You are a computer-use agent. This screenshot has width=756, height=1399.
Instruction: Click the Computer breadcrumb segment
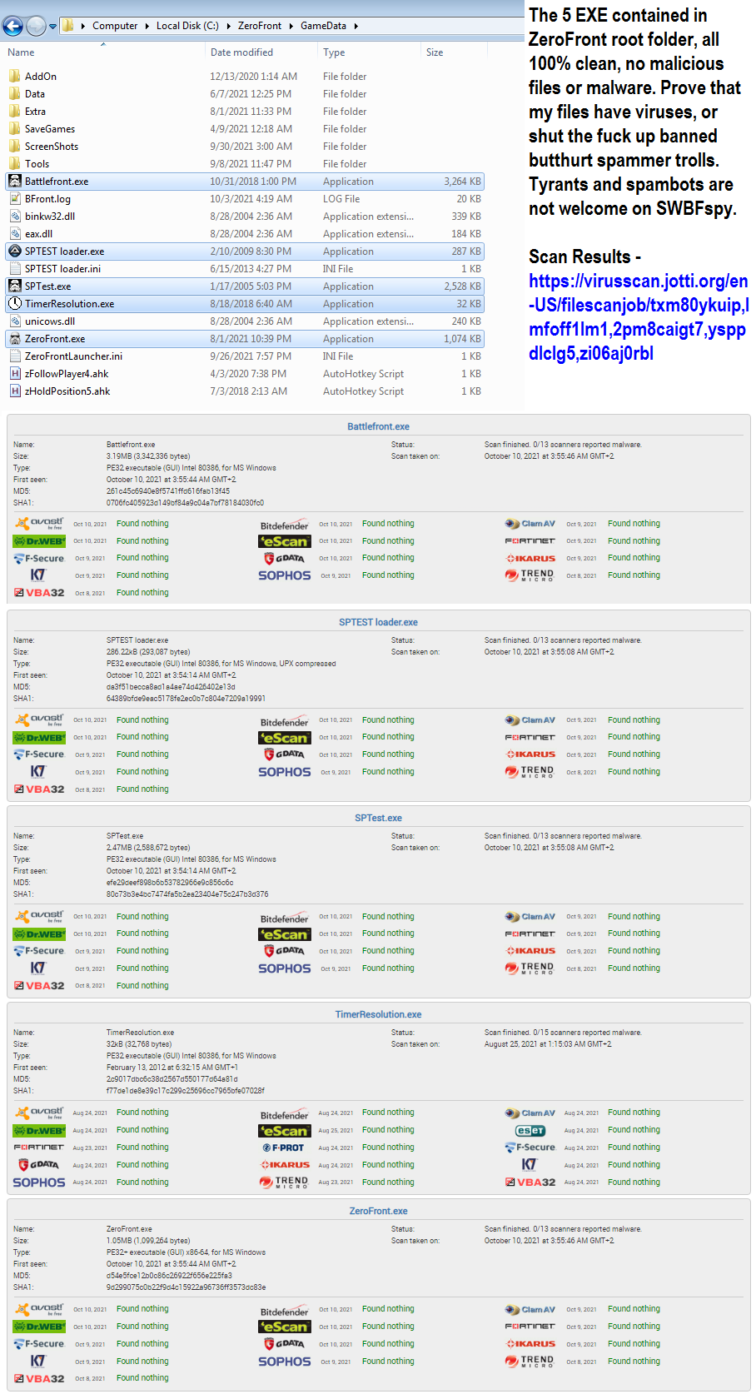pos(115,26)
